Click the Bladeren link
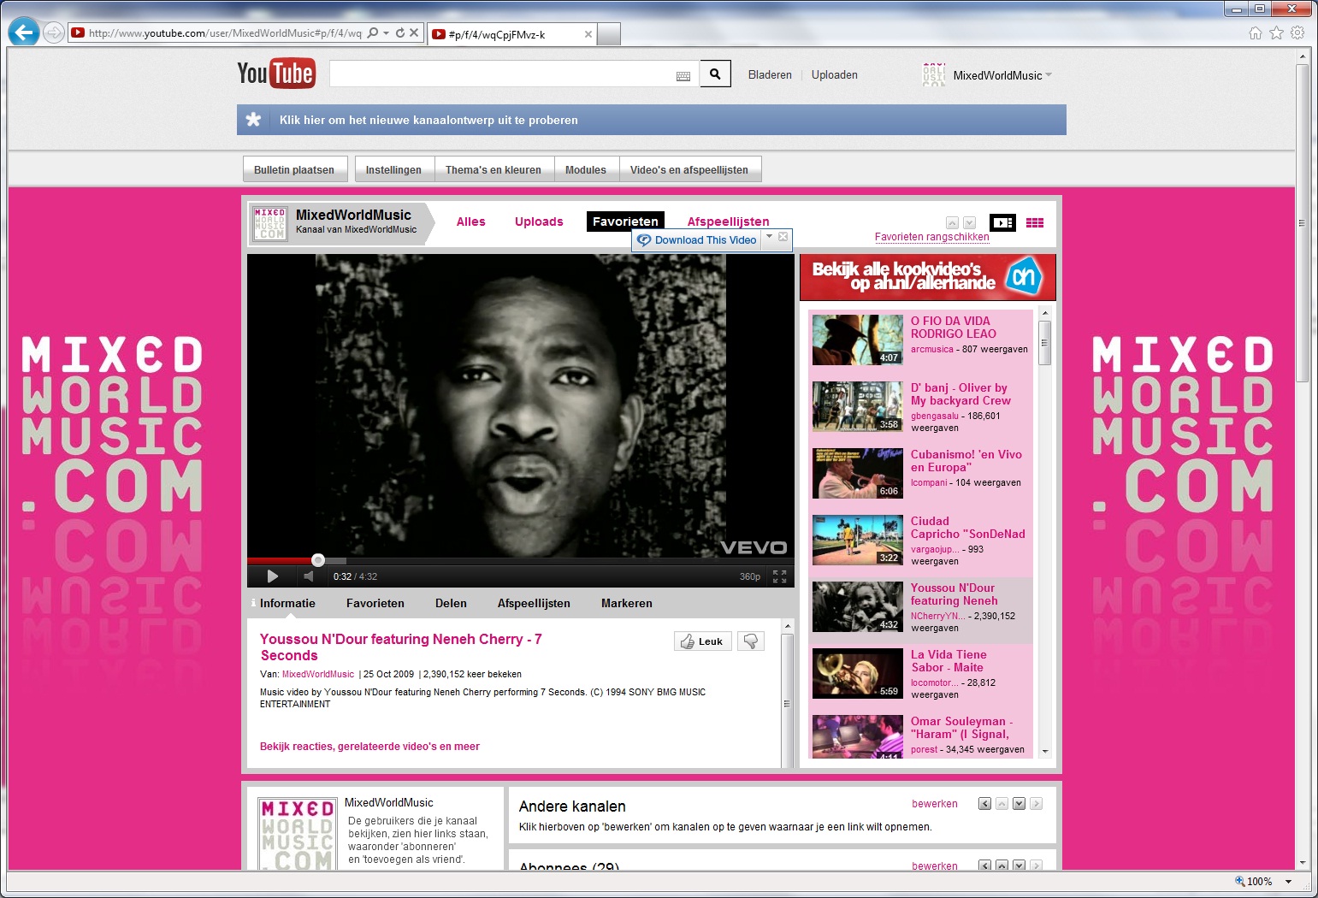 click(x=770, y=75)
